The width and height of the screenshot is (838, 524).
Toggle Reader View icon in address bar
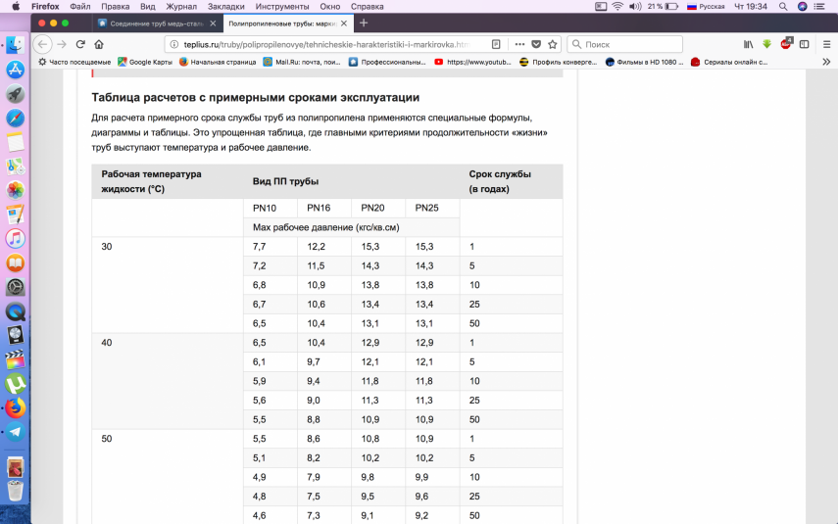(496, 44)
